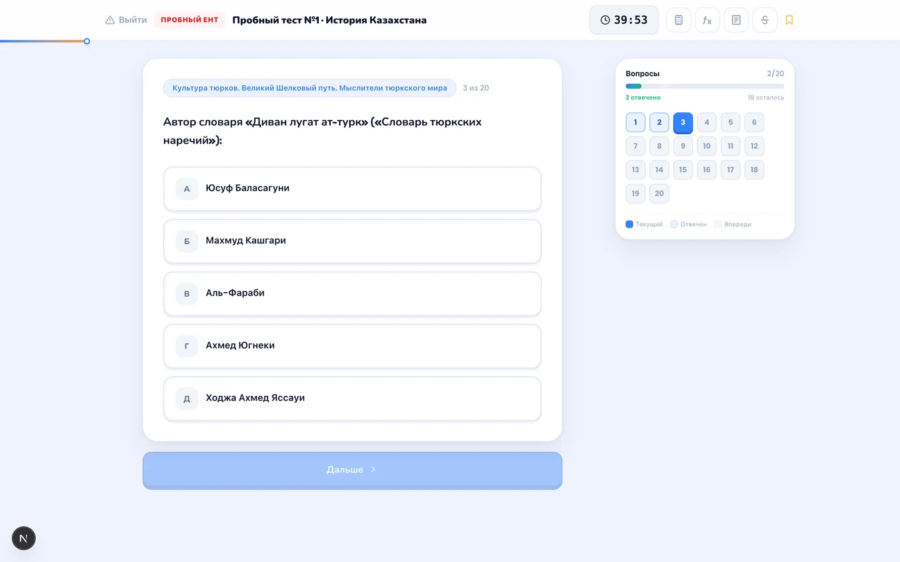900x562 pixels.
Task: Toggle the strikethrough answers icon
Action: click(x=764, y=20)
